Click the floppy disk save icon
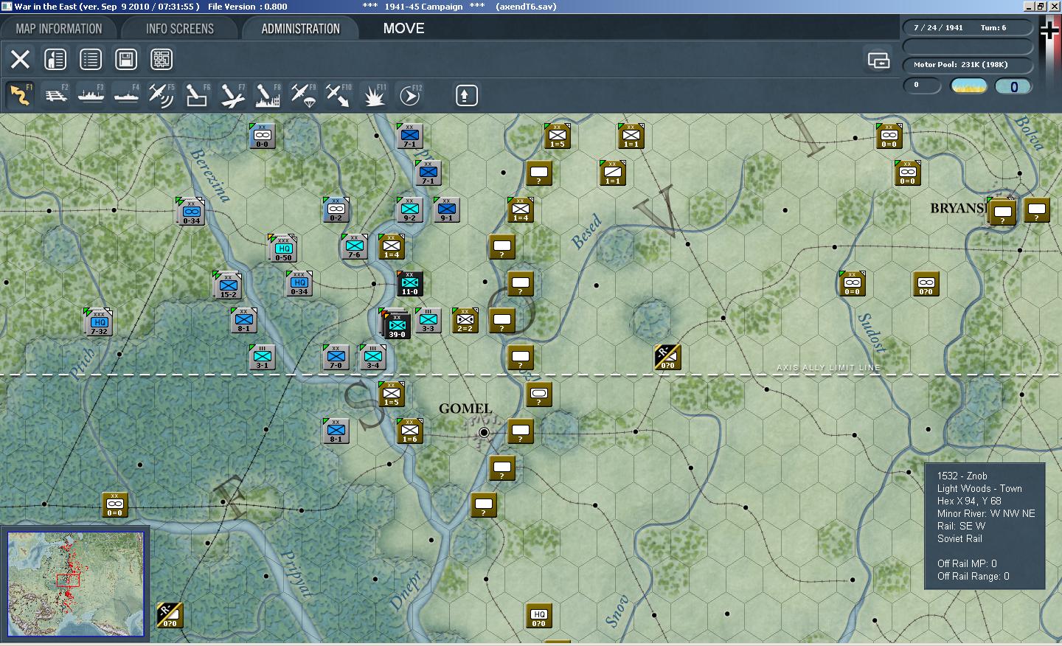 tap(126, 59)
